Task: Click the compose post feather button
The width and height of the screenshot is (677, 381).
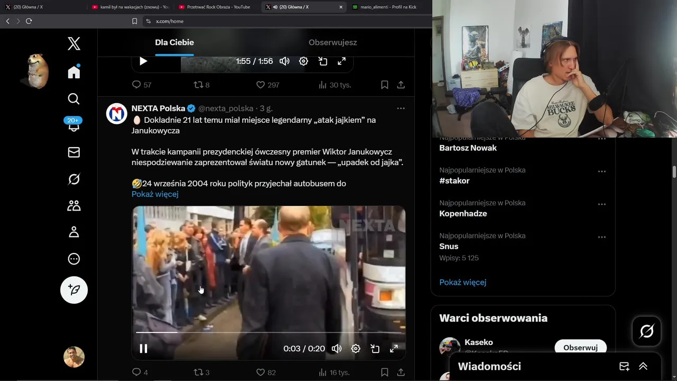Action: (x=74, y=289)
